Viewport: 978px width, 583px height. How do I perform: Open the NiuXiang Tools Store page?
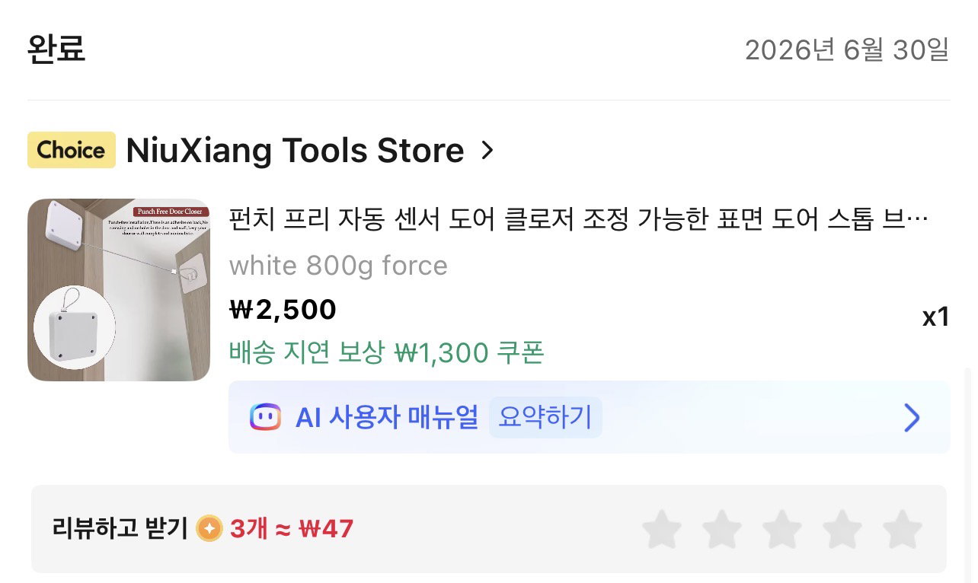[295, 151]
